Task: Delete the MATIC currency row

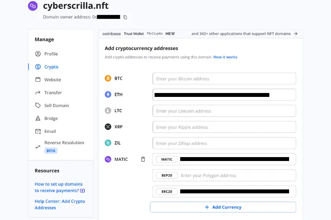Action: pos(143,159)
